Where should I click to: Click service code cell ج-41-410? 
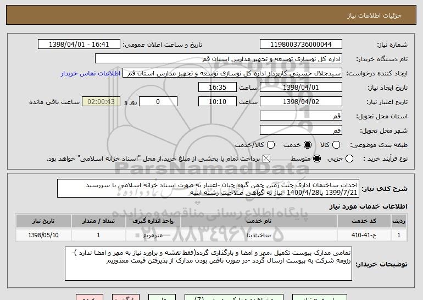coord(364,235)
